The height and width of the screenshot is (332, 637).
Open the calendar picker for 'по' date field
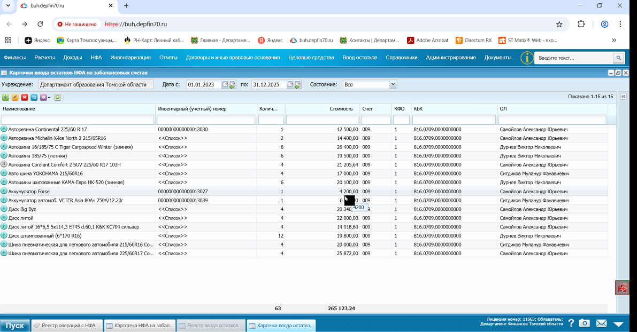[290, 84]
